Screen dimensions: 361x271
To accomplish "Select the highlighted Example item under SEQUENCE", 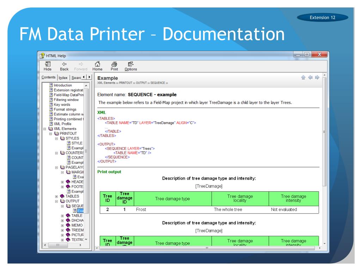I will (x=80, y=211).
